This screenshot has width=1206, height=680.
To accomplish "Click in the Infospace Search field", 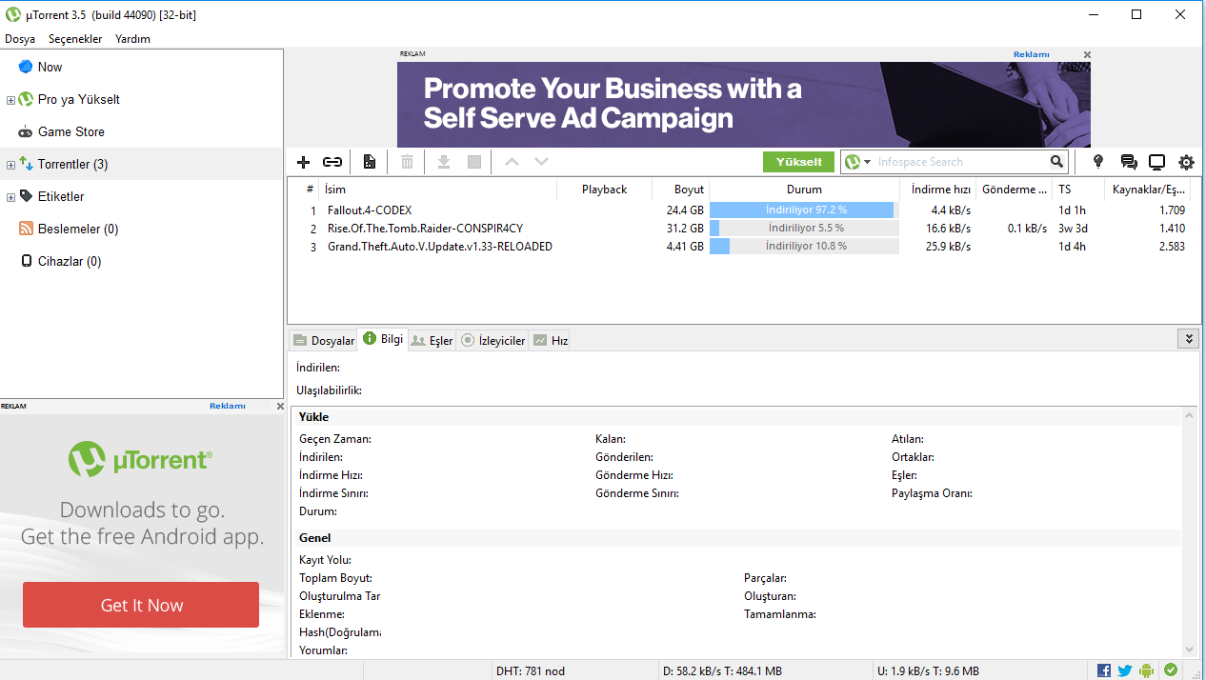I will click(960, 162).
